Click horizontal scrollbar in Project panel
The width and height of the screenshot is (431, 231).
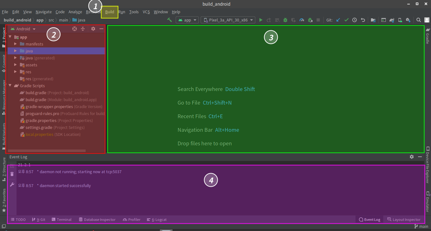47,151
